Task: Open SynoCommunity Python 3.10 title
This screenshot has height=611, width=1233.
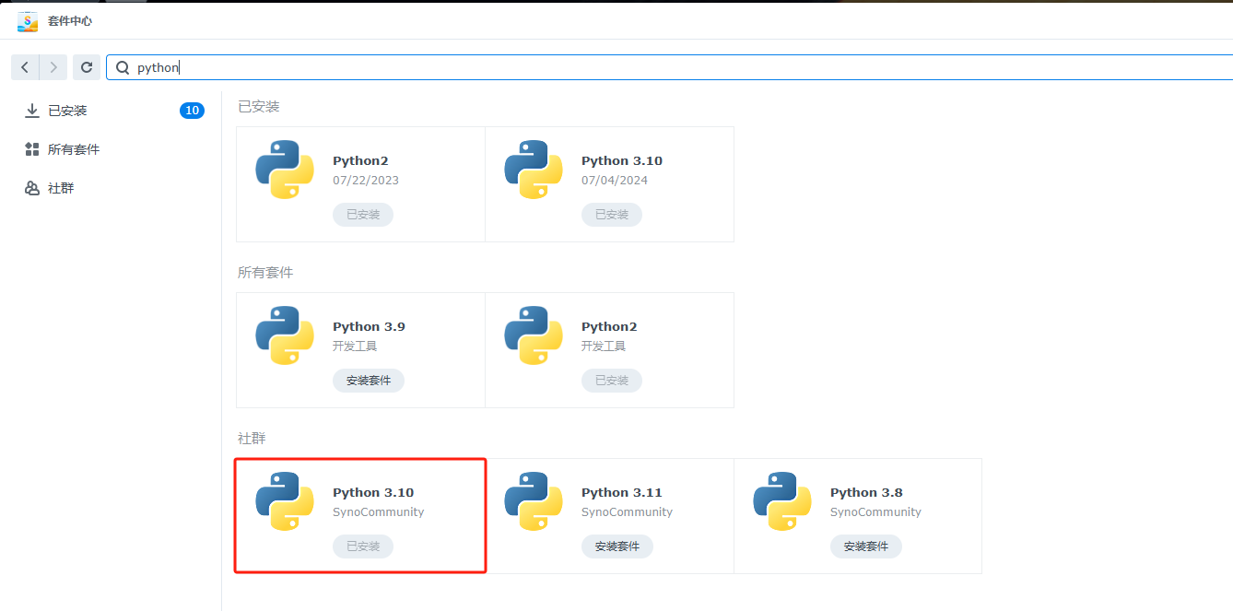Action: tap(373, 492)
